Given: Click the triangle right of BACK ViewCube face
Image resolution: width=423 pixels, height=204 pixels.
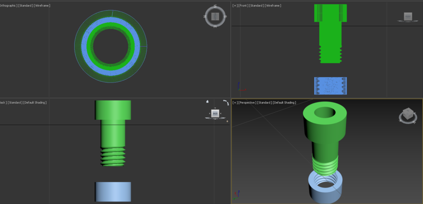Looking at the screenshot, I should click(221, 114).
